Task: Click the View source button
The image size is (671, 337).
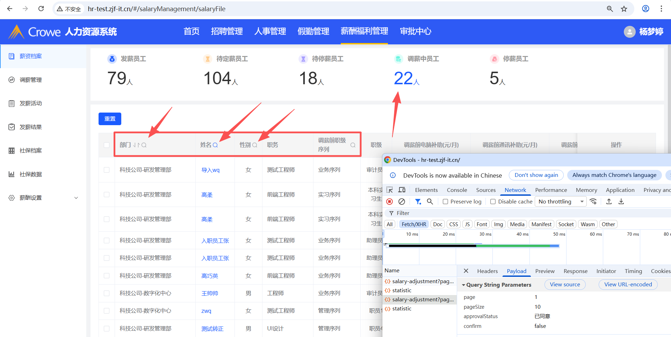Action: click(565, 285)
